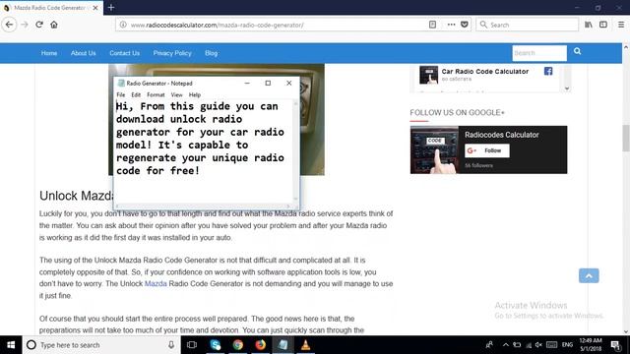Click the Cortana microphone icon
Viewport: 630px width, 354px height.
coord(171,345)
